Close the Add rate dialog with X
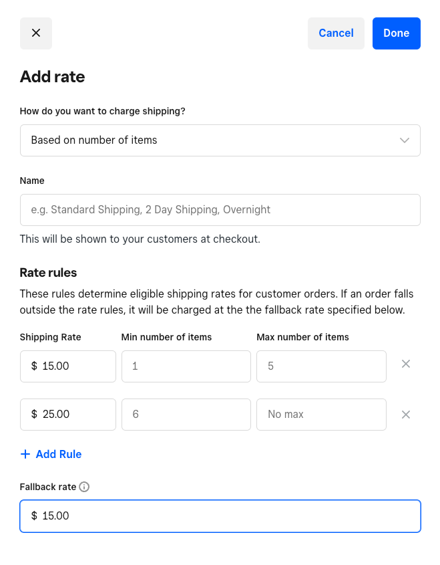The height and width of the screenshot is (565, 440). pyautogui.click(x=36, y=33)
